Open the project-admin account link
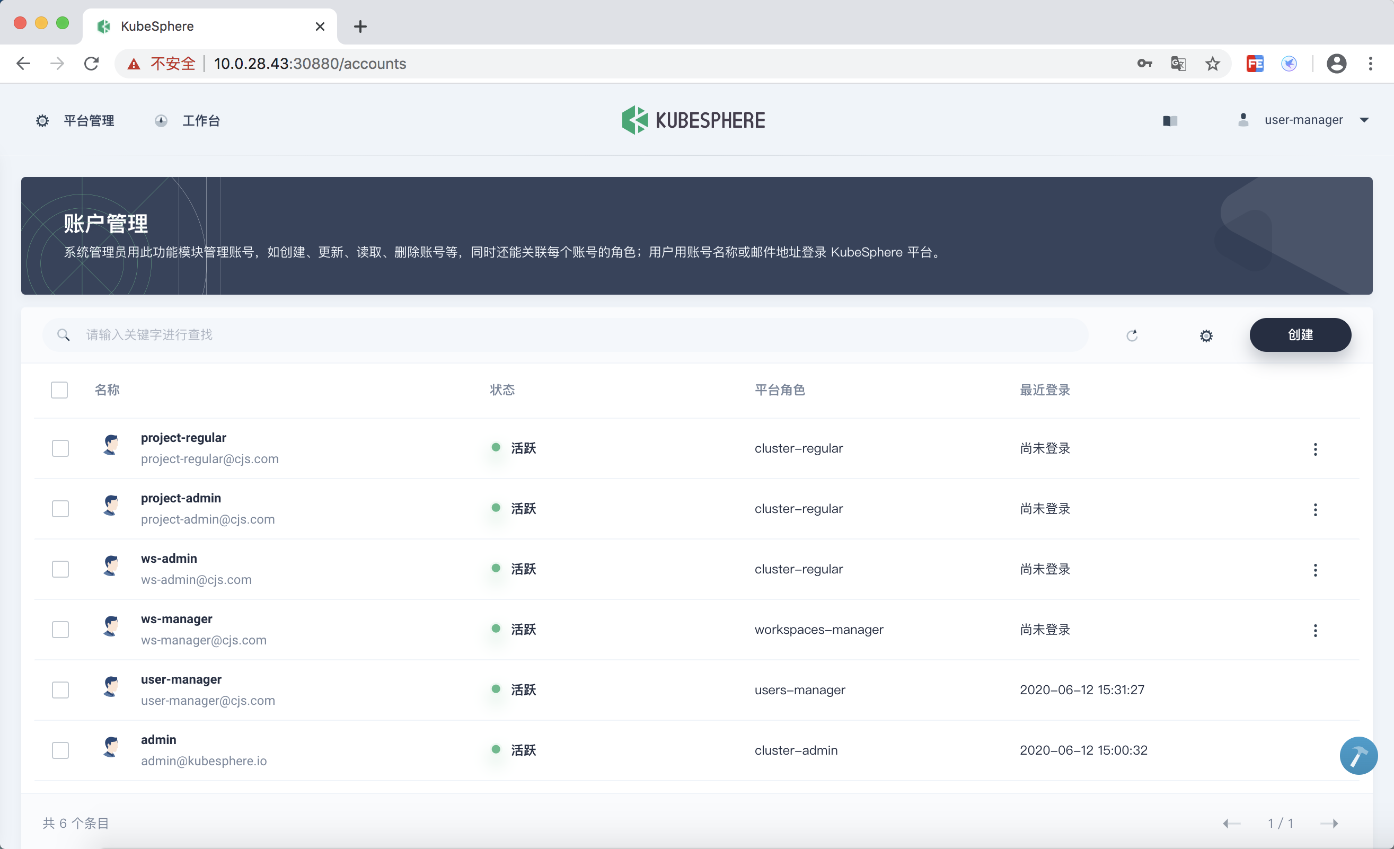The height and width of the screenshot is (849, 1394). tap(181, 498)
